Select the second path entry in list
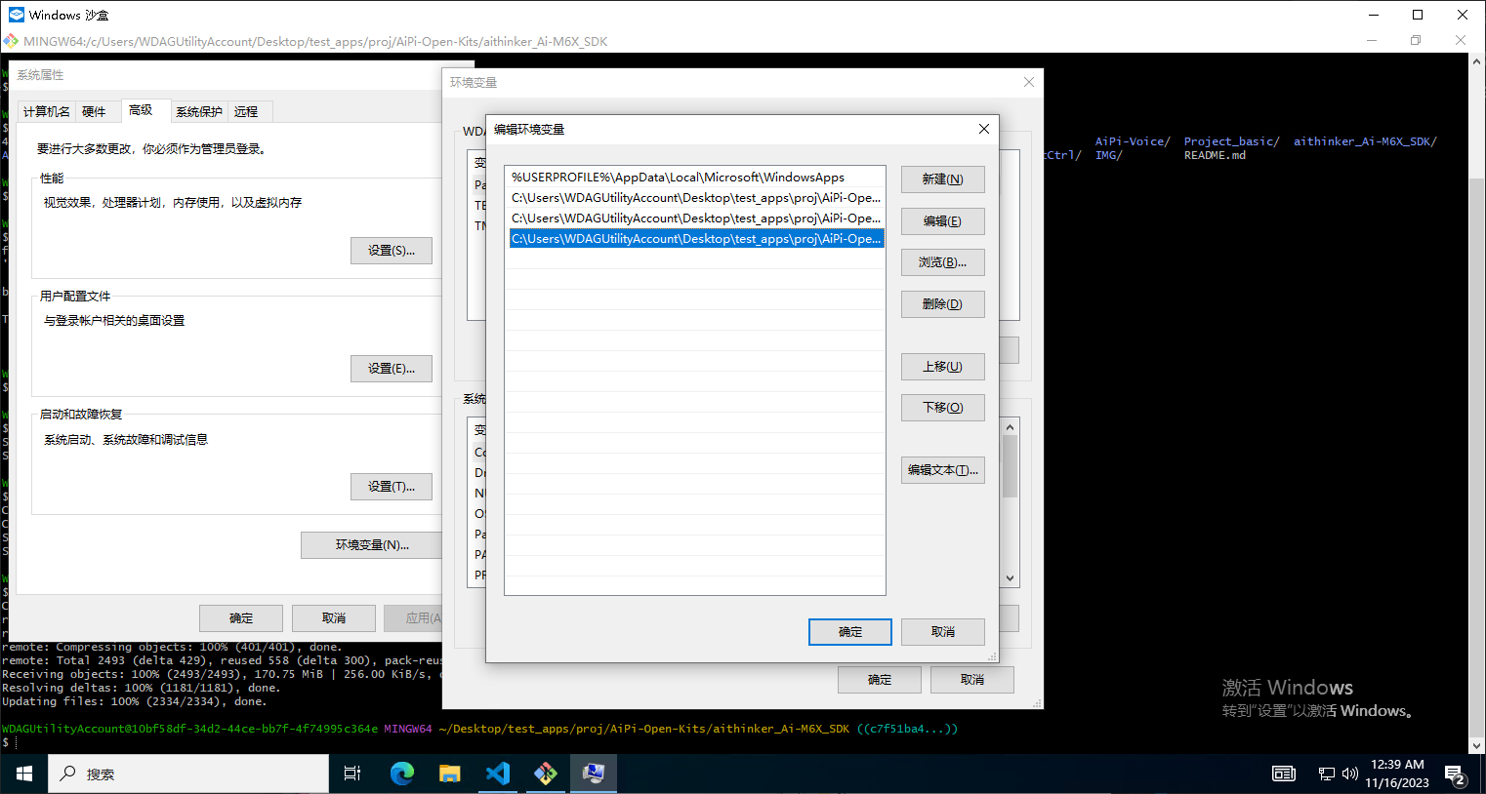The width and height of the screenshot is (1486, 794). (696, 198)
